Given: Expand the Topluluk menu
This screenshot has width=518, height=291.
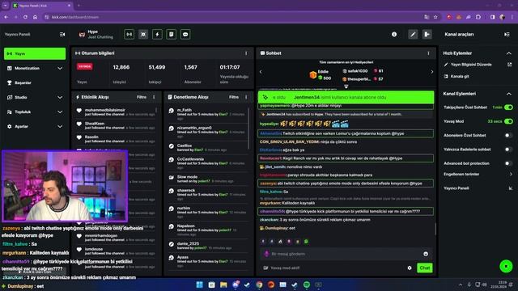Looking at the screenshot, I should [35, 112].
